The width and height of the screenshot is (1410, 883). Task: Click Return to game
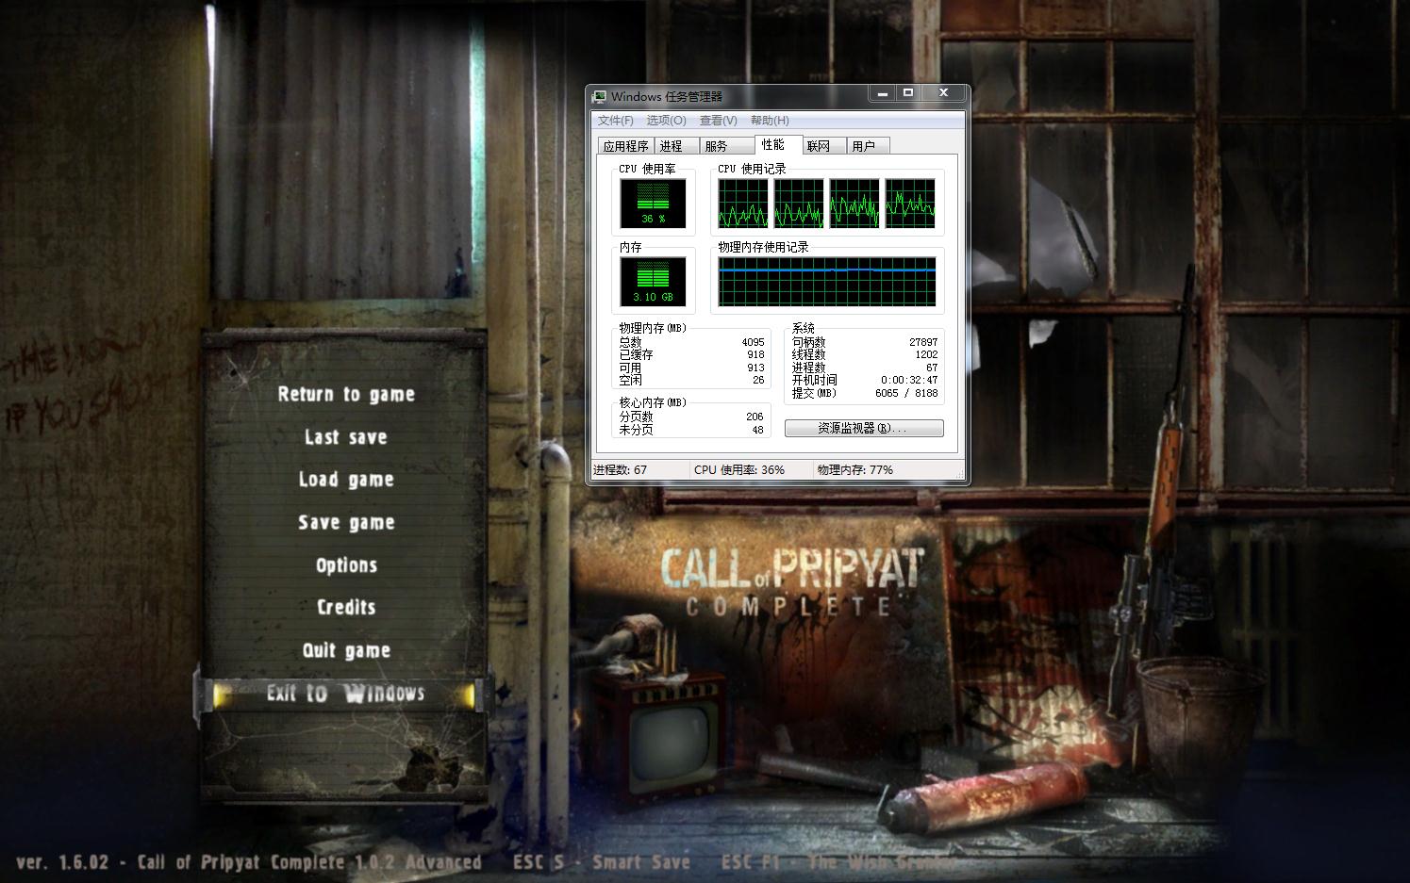[x=346, y=394]
